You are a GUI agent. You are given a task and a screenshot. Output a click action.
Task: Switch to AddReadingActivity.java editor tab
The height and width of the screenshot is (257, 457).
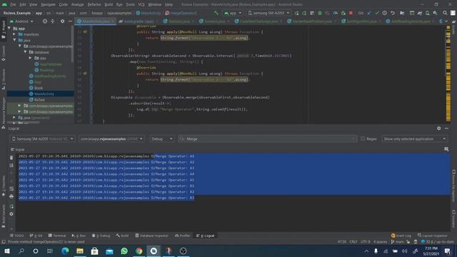pyautogui.click(x=411, y=21)
